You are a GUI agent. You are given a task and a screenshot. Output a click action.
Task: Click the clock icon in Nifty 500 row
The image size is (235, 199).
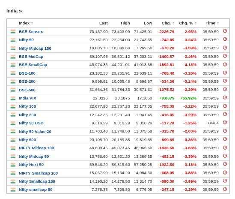coord(225,139)
